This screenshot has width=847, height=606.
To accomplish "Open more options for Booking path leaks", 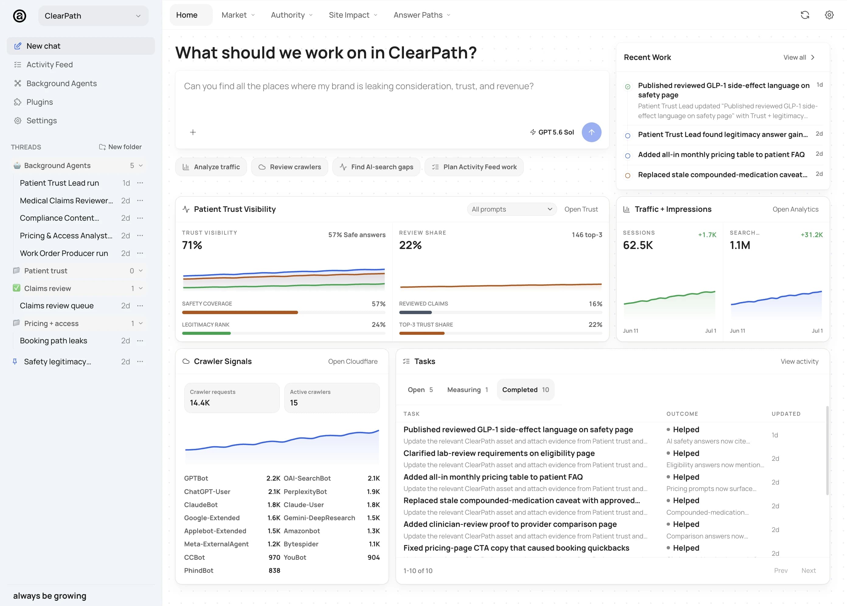I will [x=140, y=341].
